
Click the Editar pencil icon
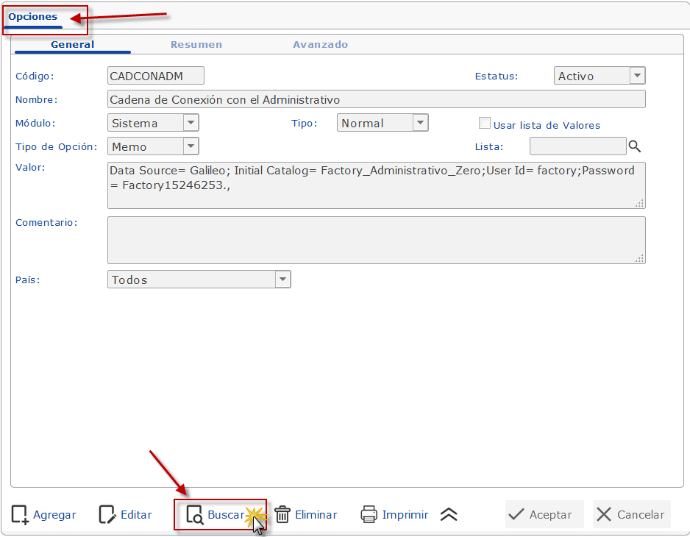(x=107, y=515)
